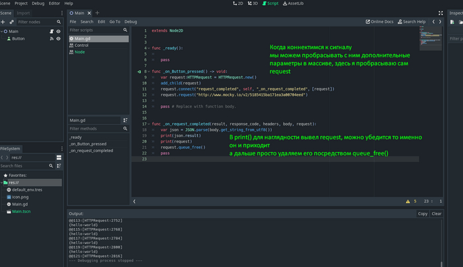Viewport: 463px width, 267px height.
Task: Click the instance scene link icon
Action: coord(11,22)
